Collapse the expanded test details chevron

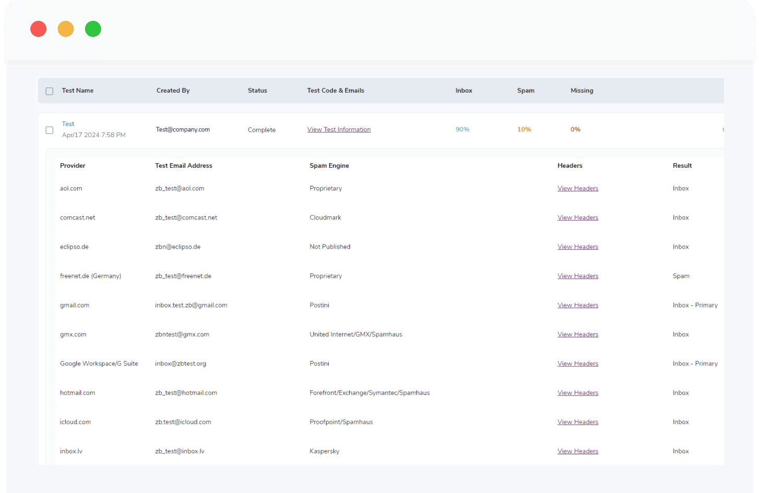click(724, 130)
